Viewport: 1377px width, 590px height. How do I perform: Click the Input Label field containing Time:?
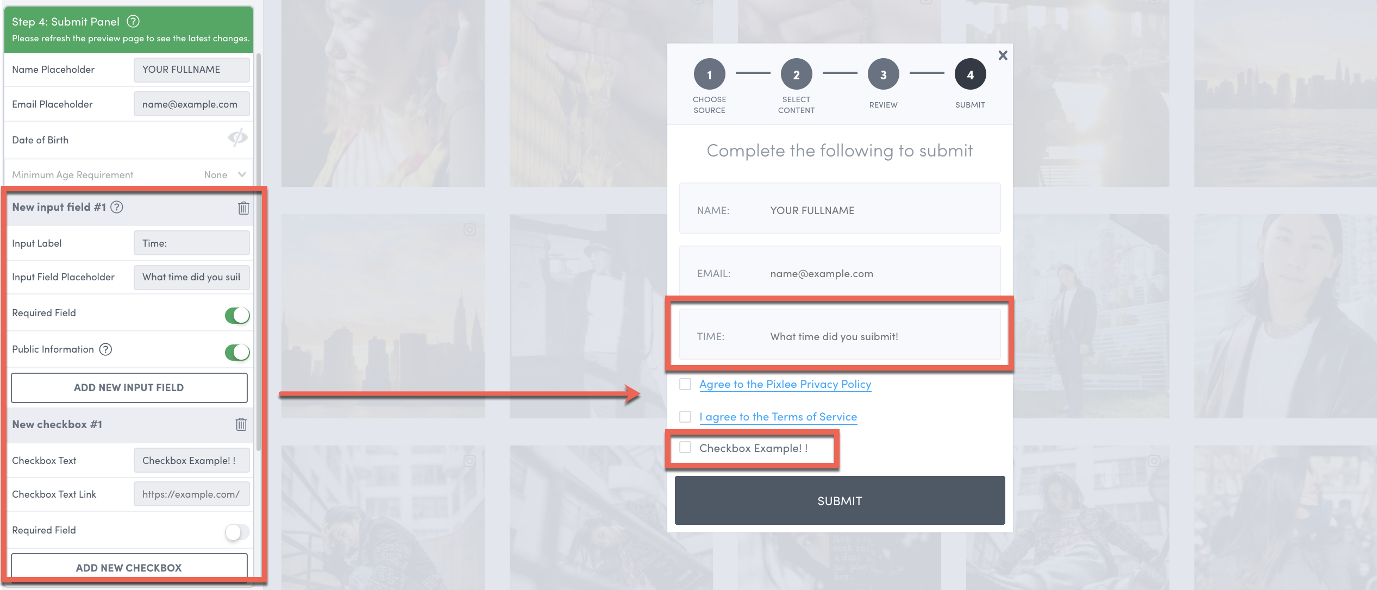191,243
